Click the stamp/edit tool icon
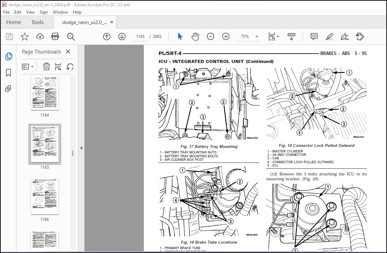387x253 pixels. (x=360, y=37)
